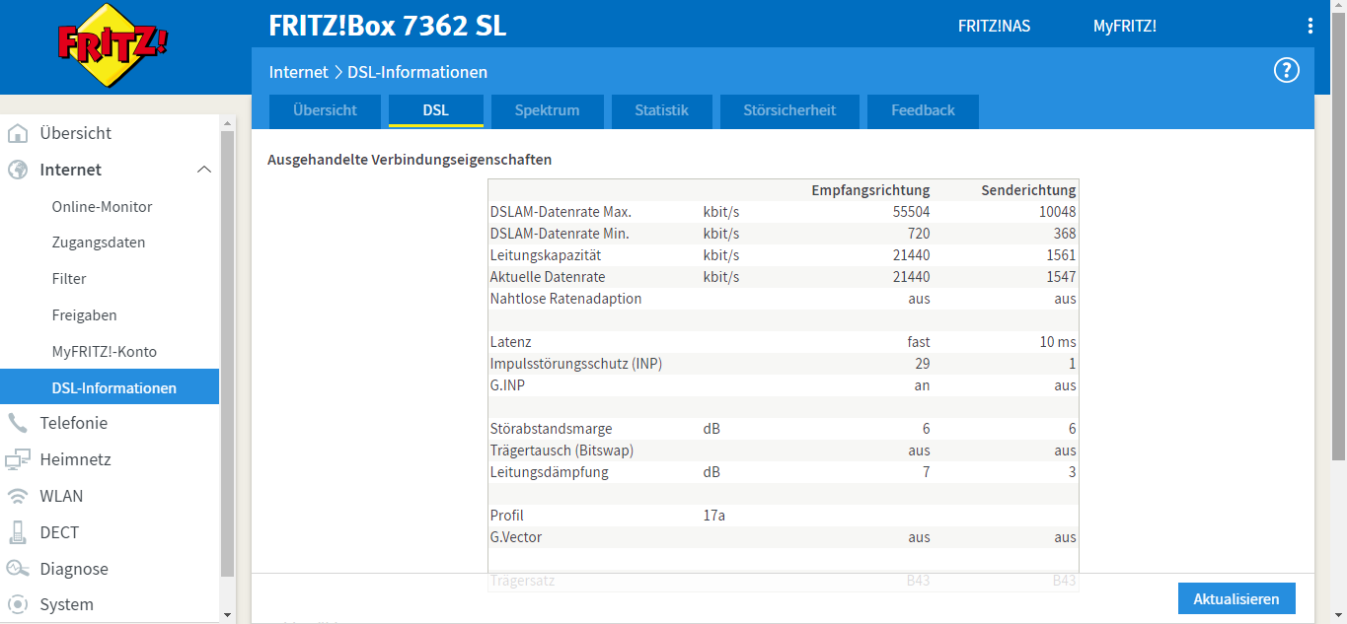
Task: Click the Profil value 17a
Action: 714,516
